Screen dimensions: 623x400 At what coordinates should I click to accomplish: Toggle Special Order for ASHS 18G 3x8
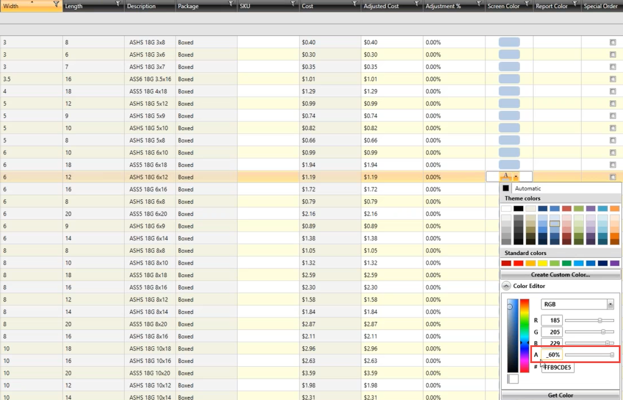click(612, 42)
